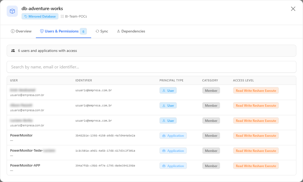Image resolution: width=303 pixels, height=182 pixels.
Task: Click the Mirrored Database tag badge
Action: (40, 16)
